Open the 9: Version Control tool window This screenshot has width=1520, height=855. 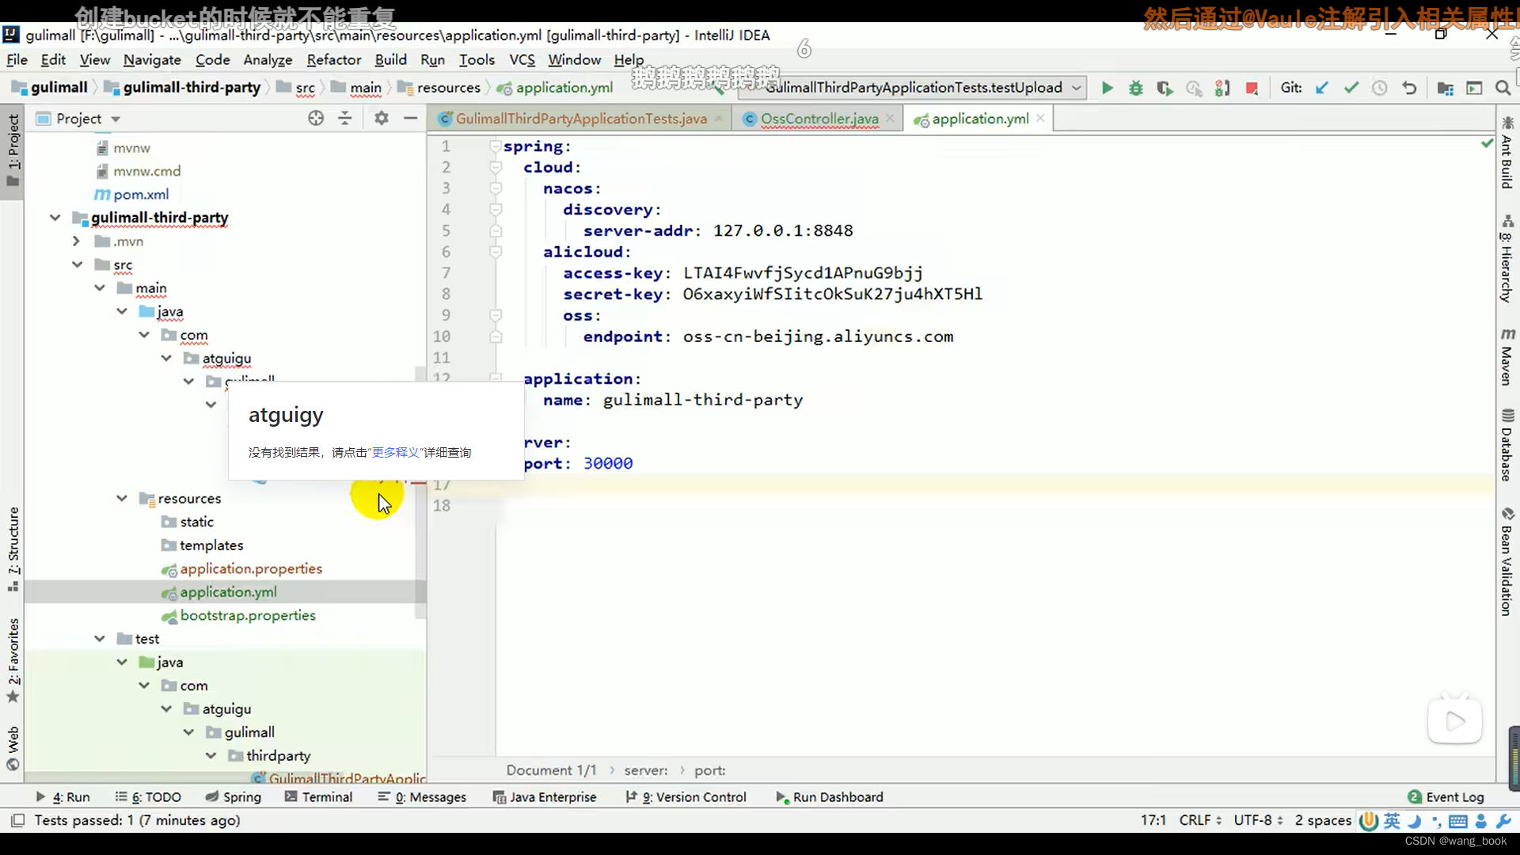[x=686, y=797]
